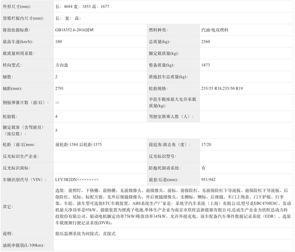Click the total mass value 2360
Viewport: 295px width, 252px height.
coord(206,42)
